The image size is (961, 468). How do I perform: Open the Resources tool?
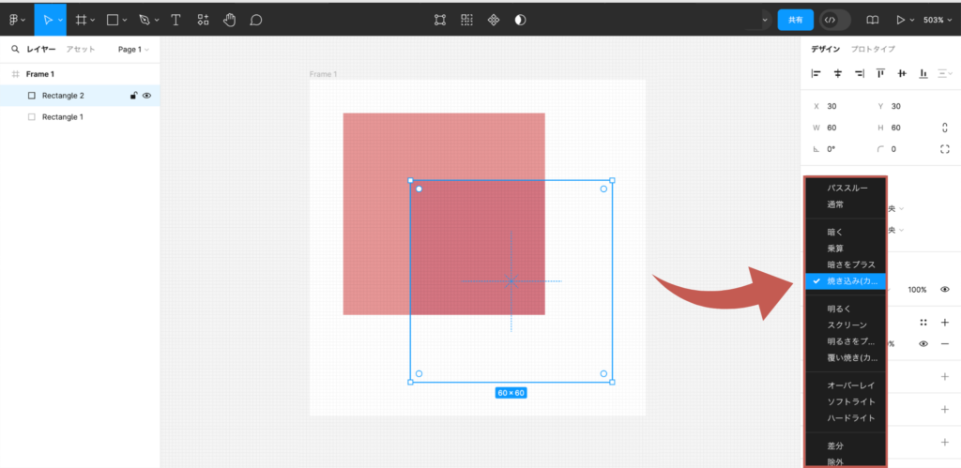tap(203, 19)
